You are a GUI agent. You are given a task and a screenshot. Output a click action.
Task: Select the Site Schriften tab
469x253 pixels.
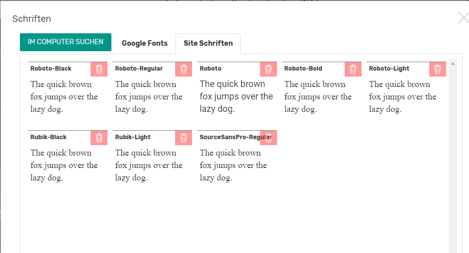point(208,43)
